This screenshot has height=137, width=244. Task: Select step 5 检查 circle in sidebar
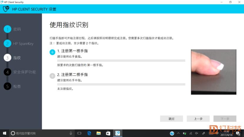tap(7, 86)
